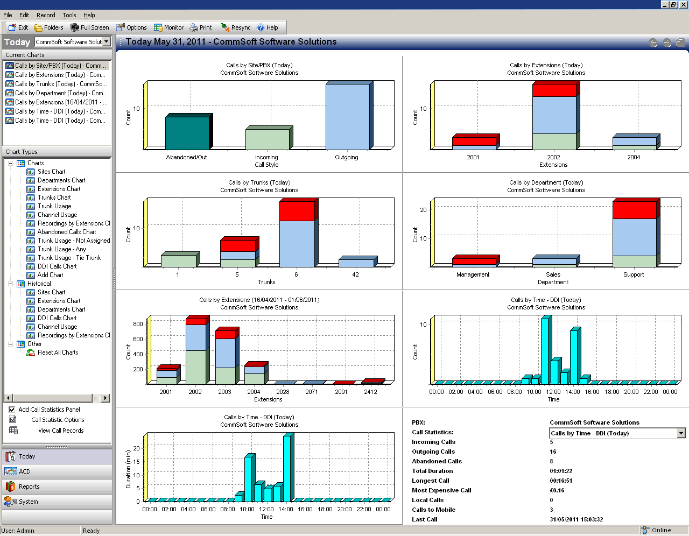Click the Call Statistic Options icon
This screenshot has height=536, width=689.
(13, 419)
